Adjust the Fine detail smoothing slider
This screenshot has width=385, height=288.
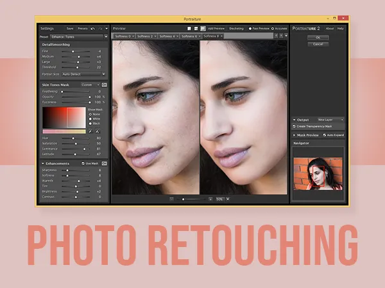click(76, 51)
